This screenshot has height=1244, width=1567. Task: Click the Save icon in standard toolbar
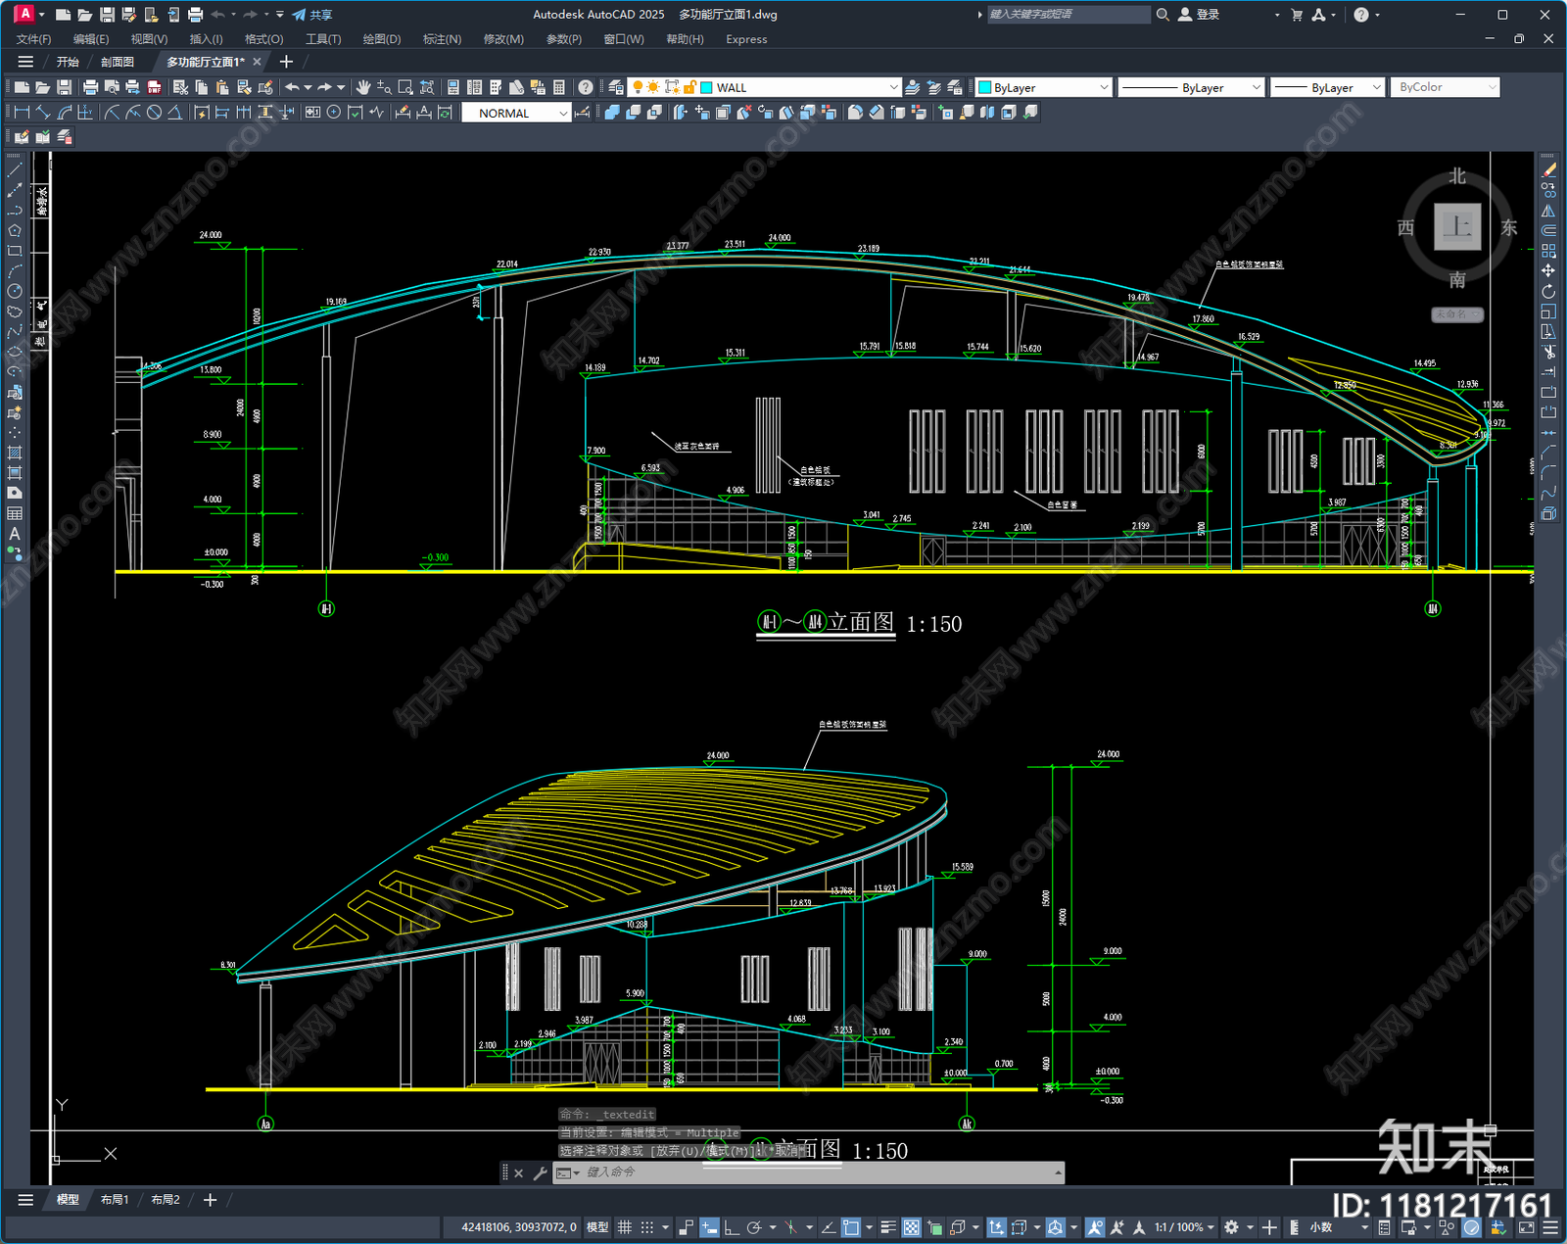coord(65,87)
